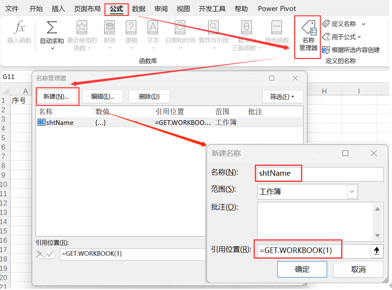
Task: Click the comment box scroll down arrow
Action: click(x=377, y=235)
